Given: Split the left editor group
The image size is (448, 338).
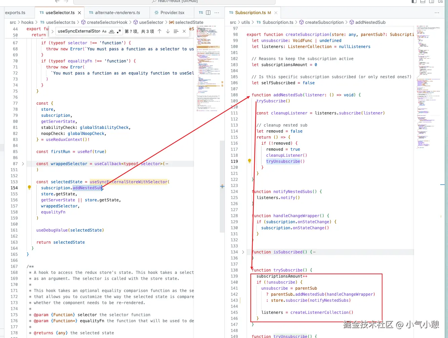Looking at the screenshot, I should pos(208,13).
